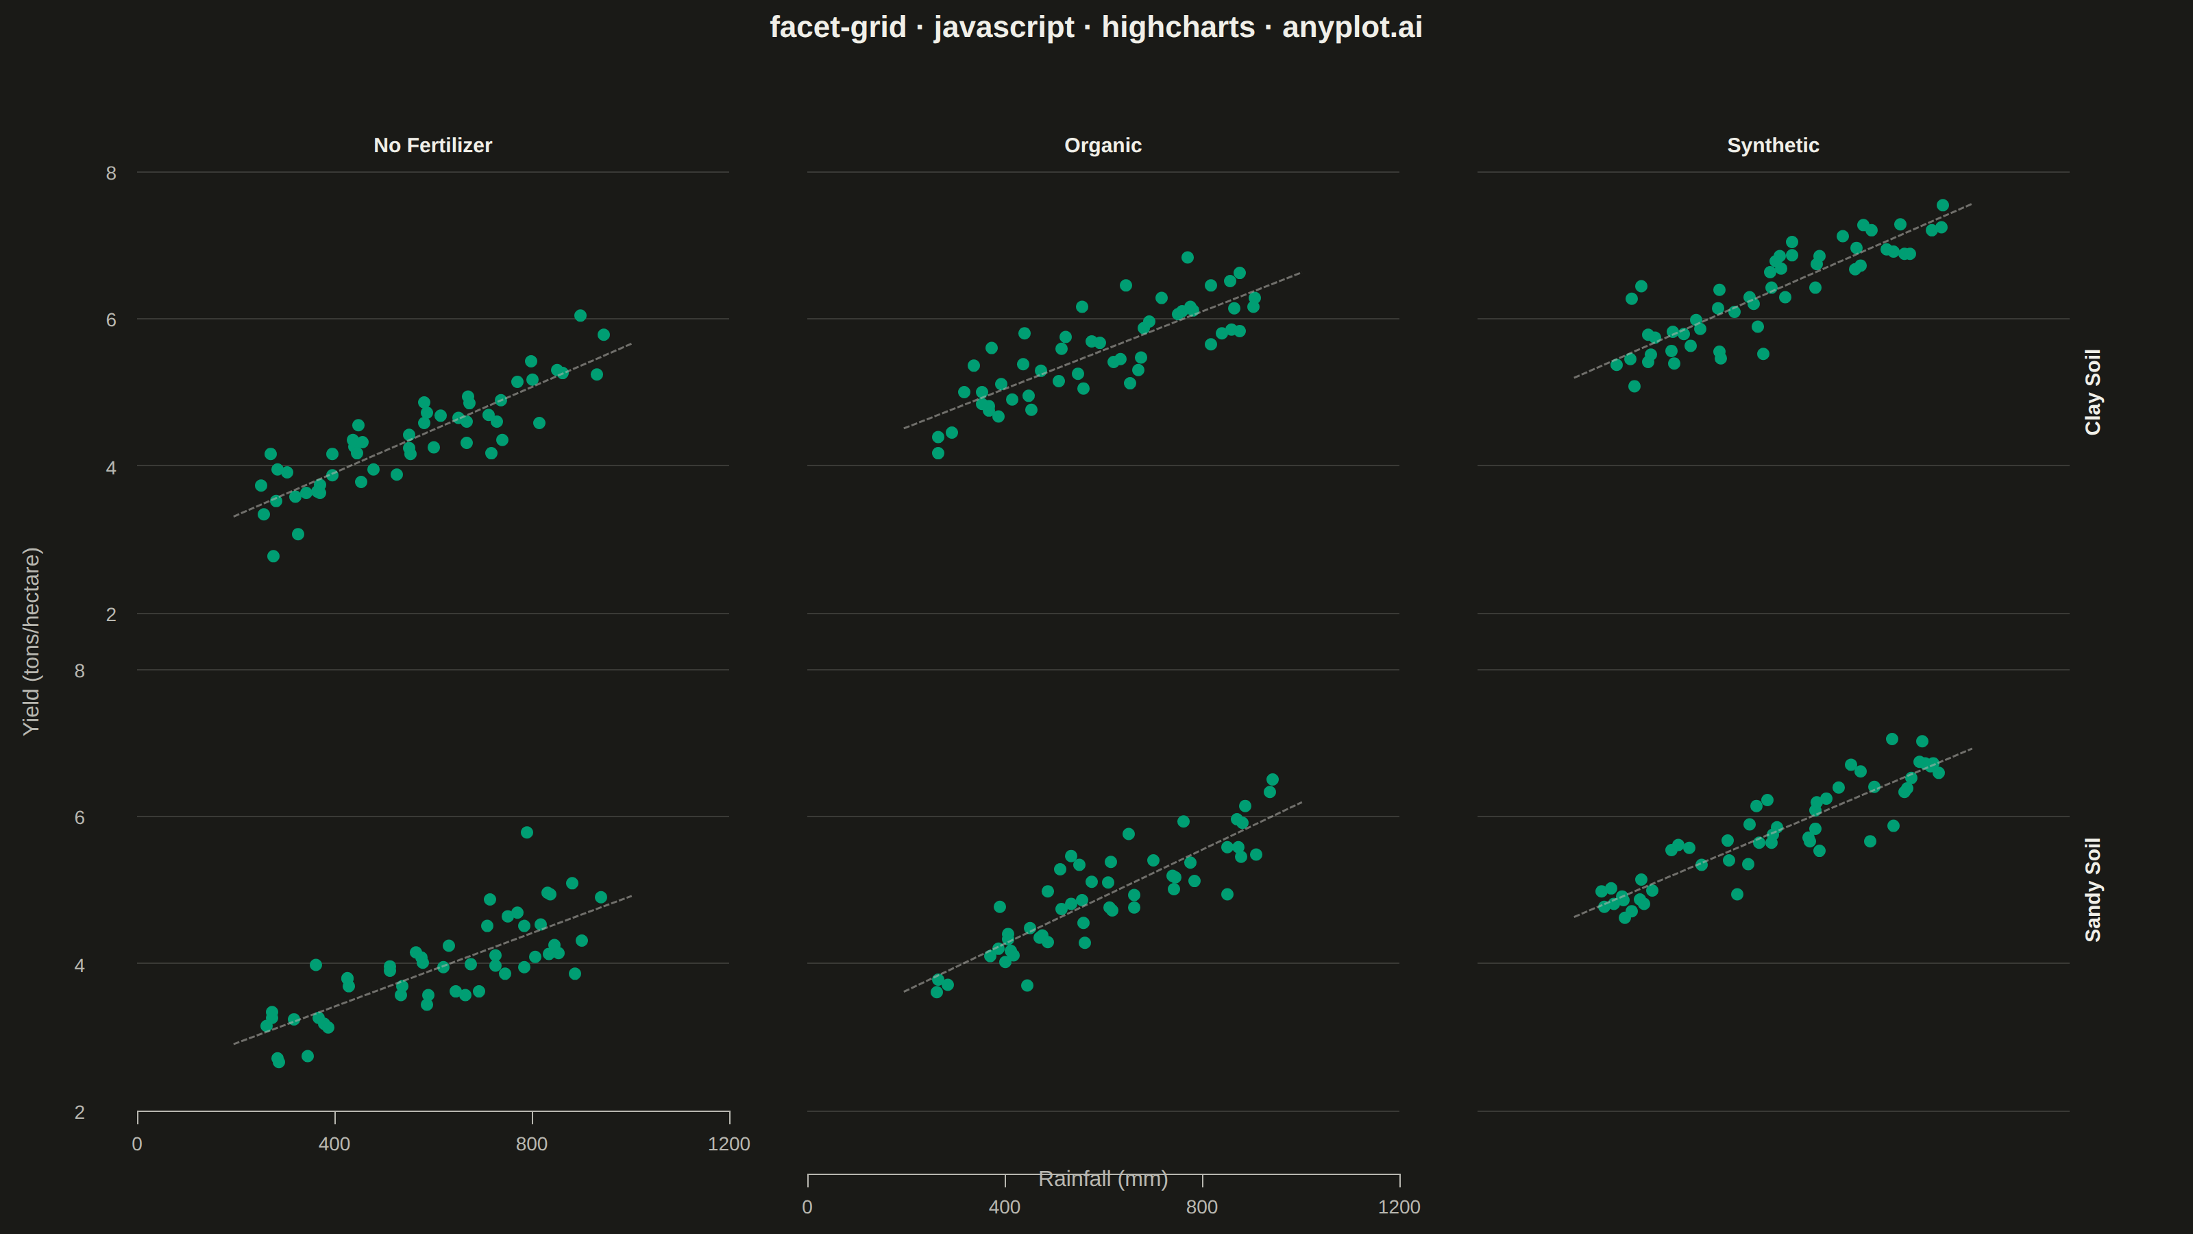Select the No Fertilizer column header
This screenshot has height=1234, width=2193.
[x=432, y=145]
